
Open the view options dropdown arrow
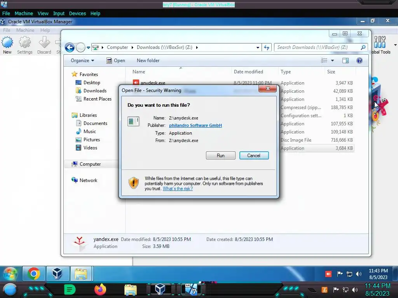click(332, 61)
